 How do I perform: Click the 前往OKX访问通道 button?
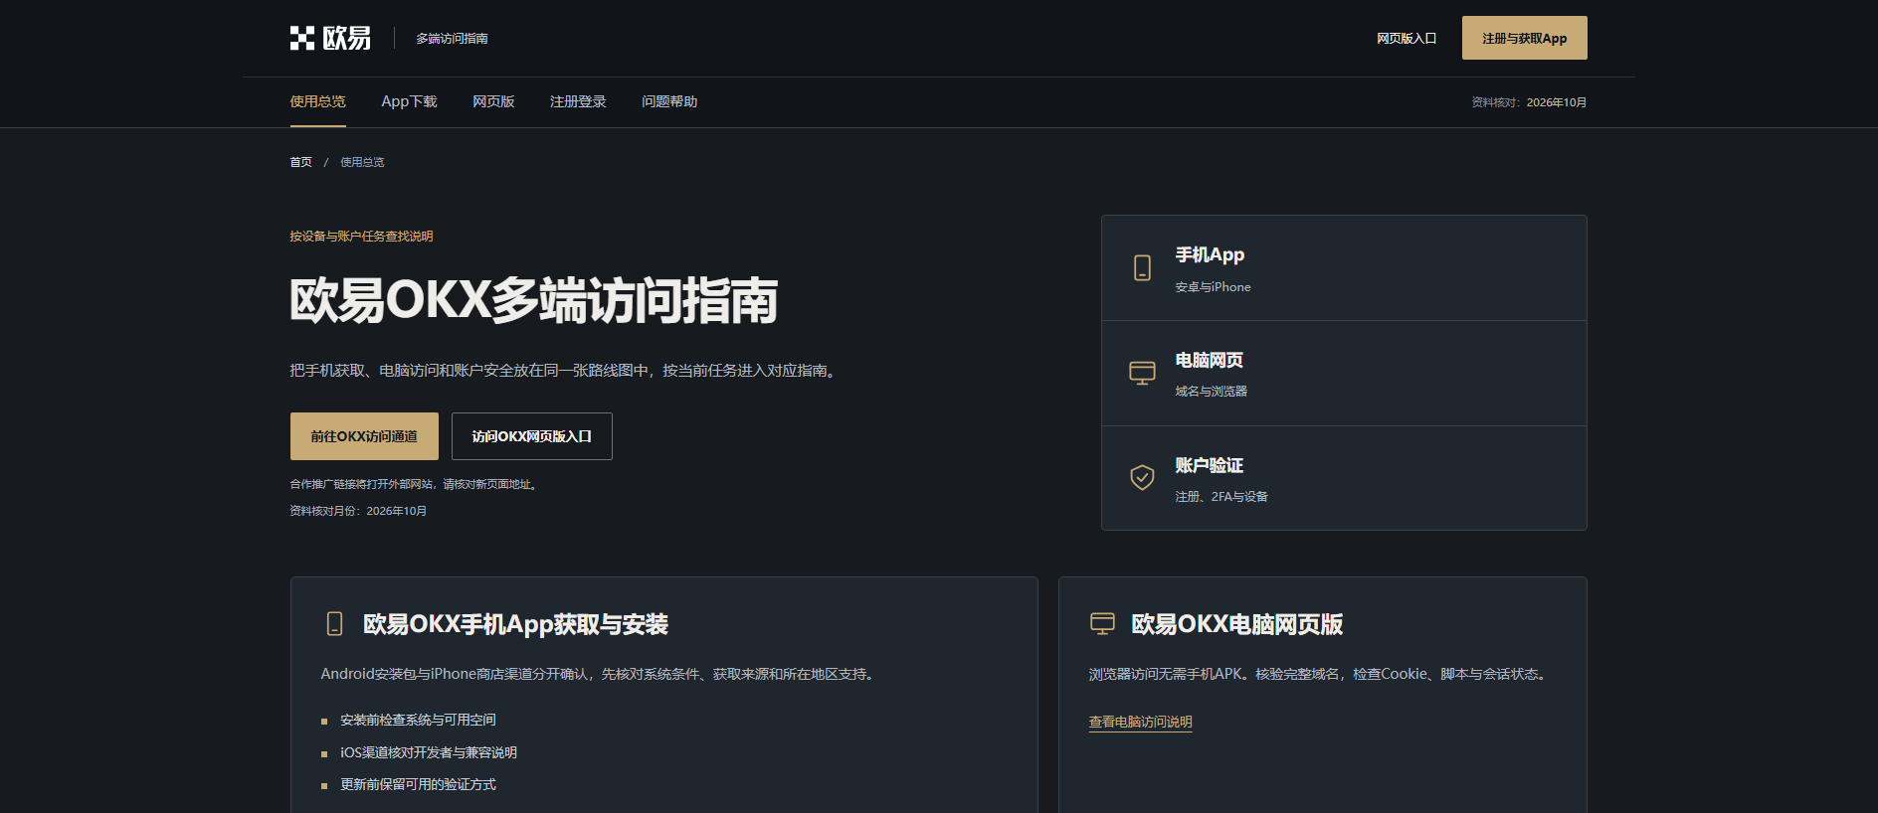coord(364,436)
